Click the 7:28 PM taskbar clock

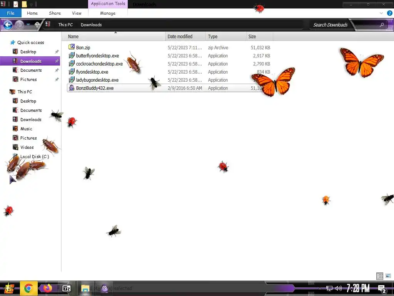pyautogui.click(x=358, y=288)
